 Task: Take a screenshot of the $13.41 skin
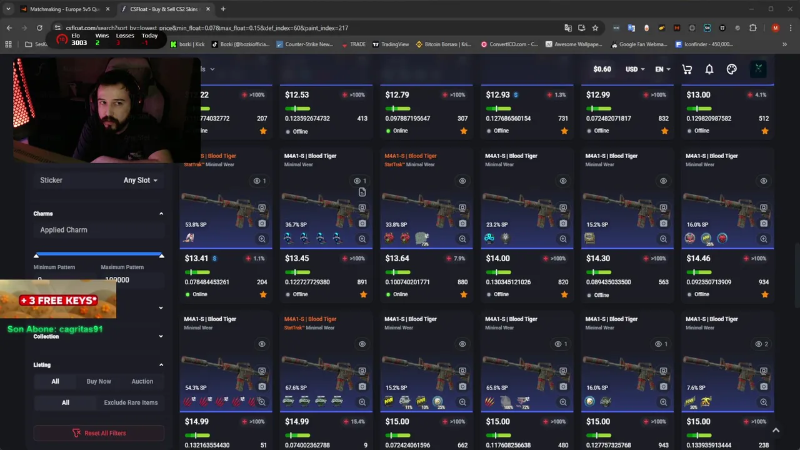[x=262, y=223]
